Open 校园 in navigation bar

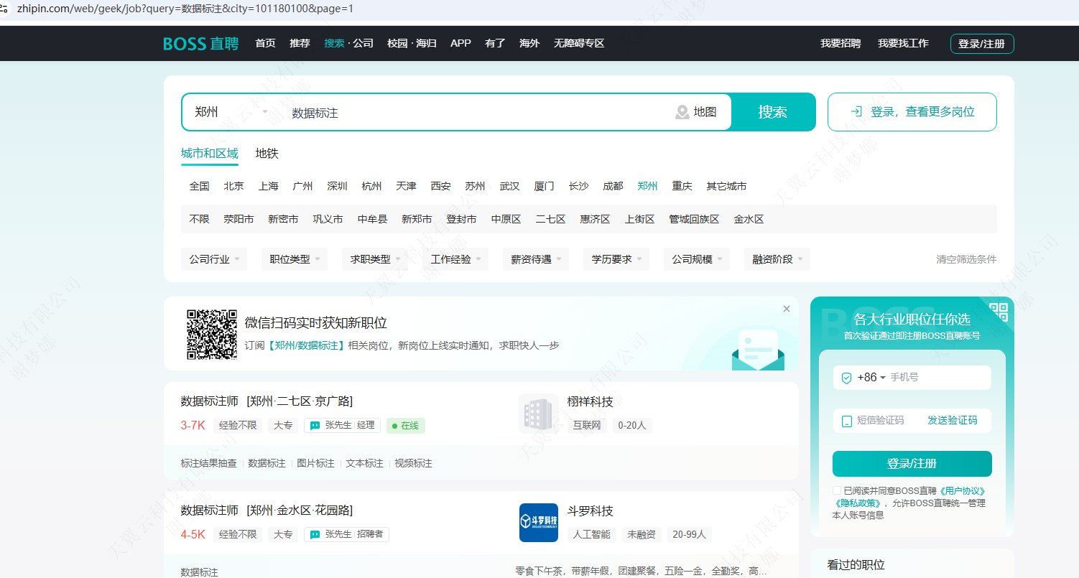[397, 43]
